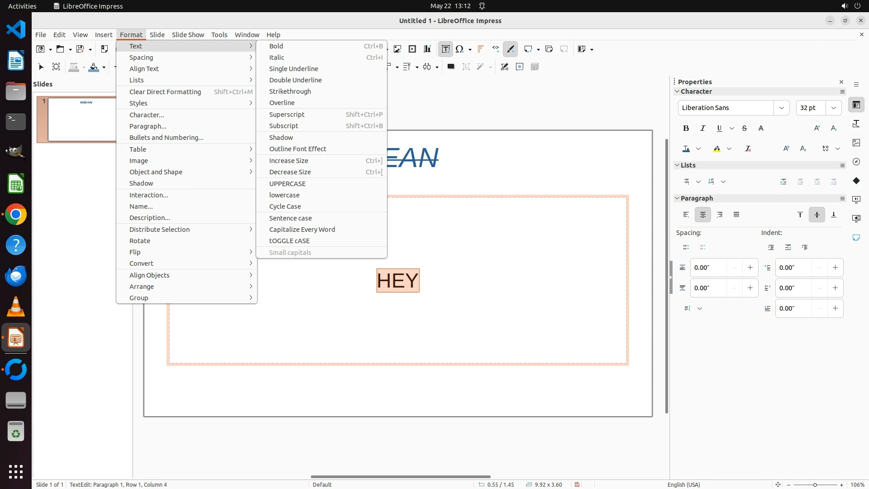Open the font name dropdown
The image size is (869, 489).
(782, 108)
